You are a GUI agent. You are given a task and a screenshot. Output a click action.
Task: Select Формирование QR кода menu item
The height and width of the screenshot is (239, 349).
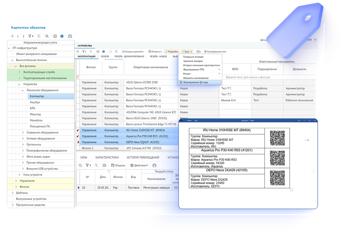[200, 82]
